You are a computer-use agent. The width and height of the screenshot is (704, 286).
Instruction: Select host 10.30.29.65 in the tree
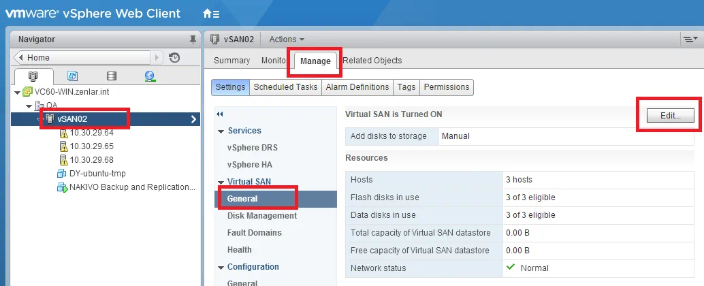tap(91, 146)
